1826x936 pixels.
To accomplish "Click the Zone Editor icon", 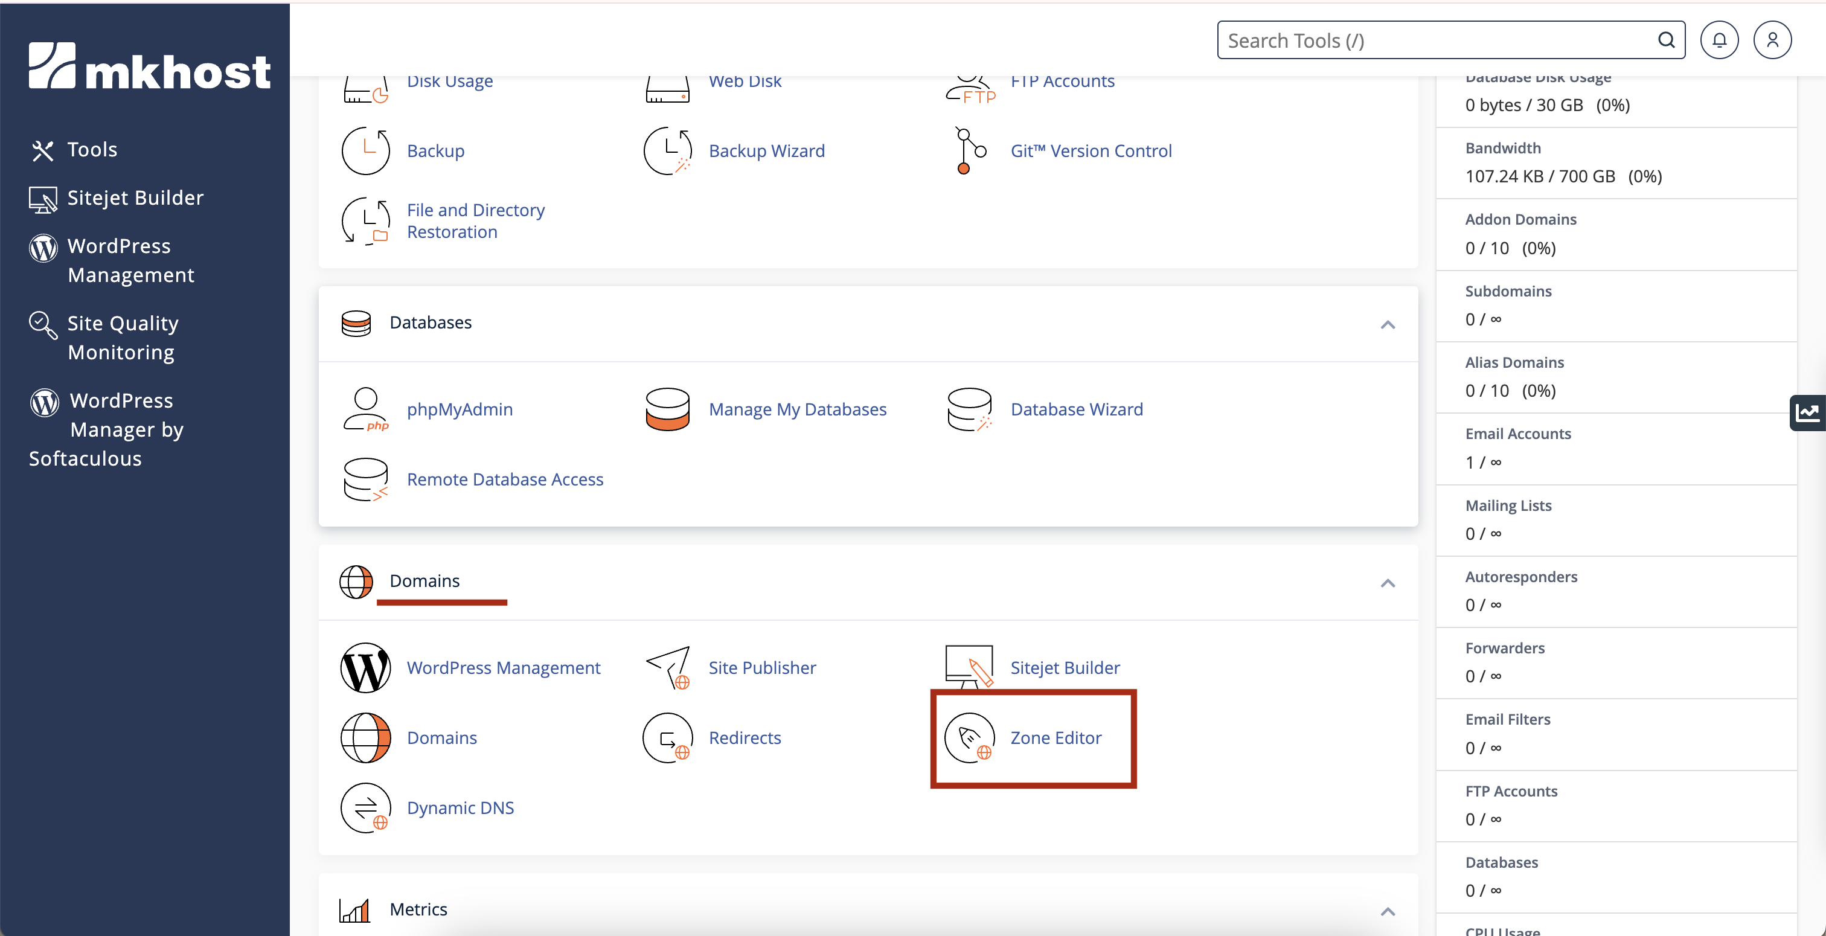I will coord(969,737).
